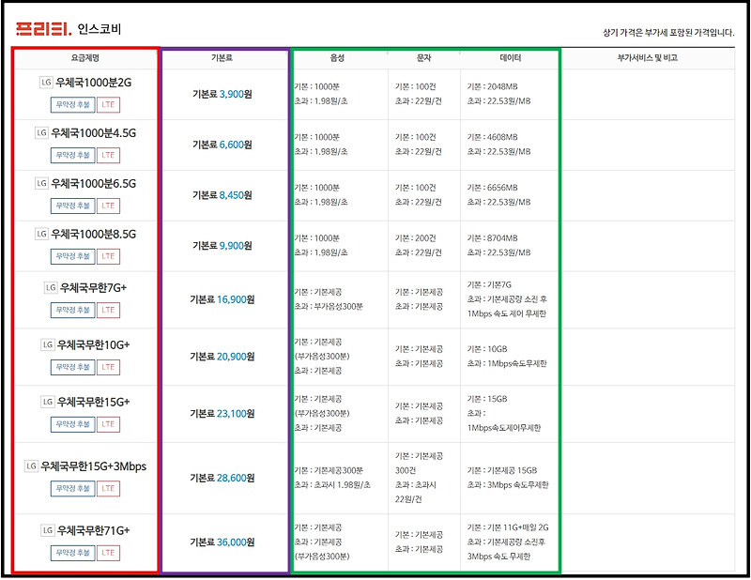The height and width of the screenshot is (580, 751).
Task: Select the 기본료 3,900원 price
Action: (222, 94)
